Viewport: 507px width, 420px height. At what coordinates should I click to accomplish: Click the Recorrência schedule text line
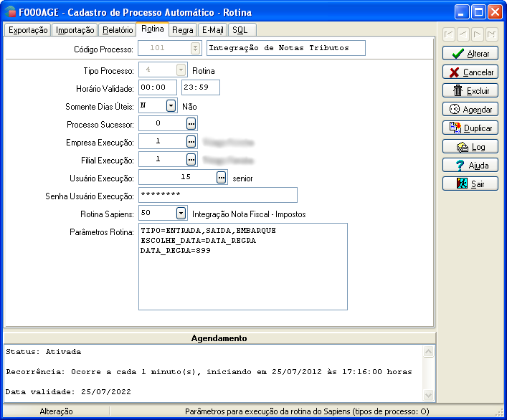(x=209, y=372)
